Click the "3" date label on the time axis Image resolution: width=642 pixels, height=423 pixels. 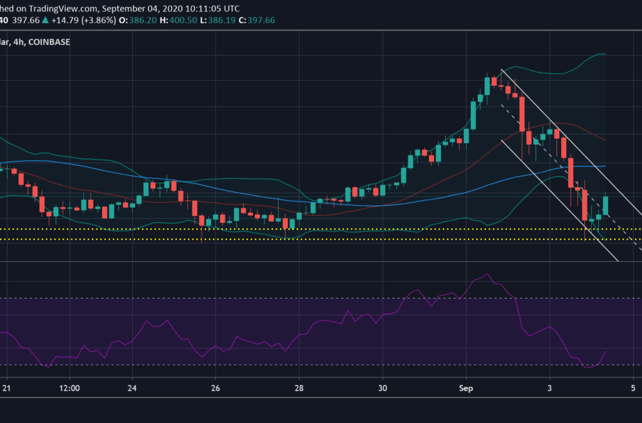(x=550, y=388)
